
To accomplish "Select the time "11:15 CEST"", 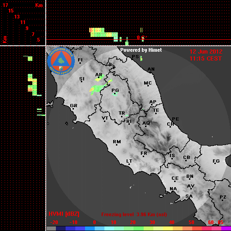I will (206, 59).
